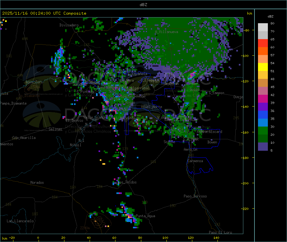Image resolution: width=287 pixels, height=242 pixels.
Task: Click the dBZ heading above the legend
Action: tap(270, 17)
